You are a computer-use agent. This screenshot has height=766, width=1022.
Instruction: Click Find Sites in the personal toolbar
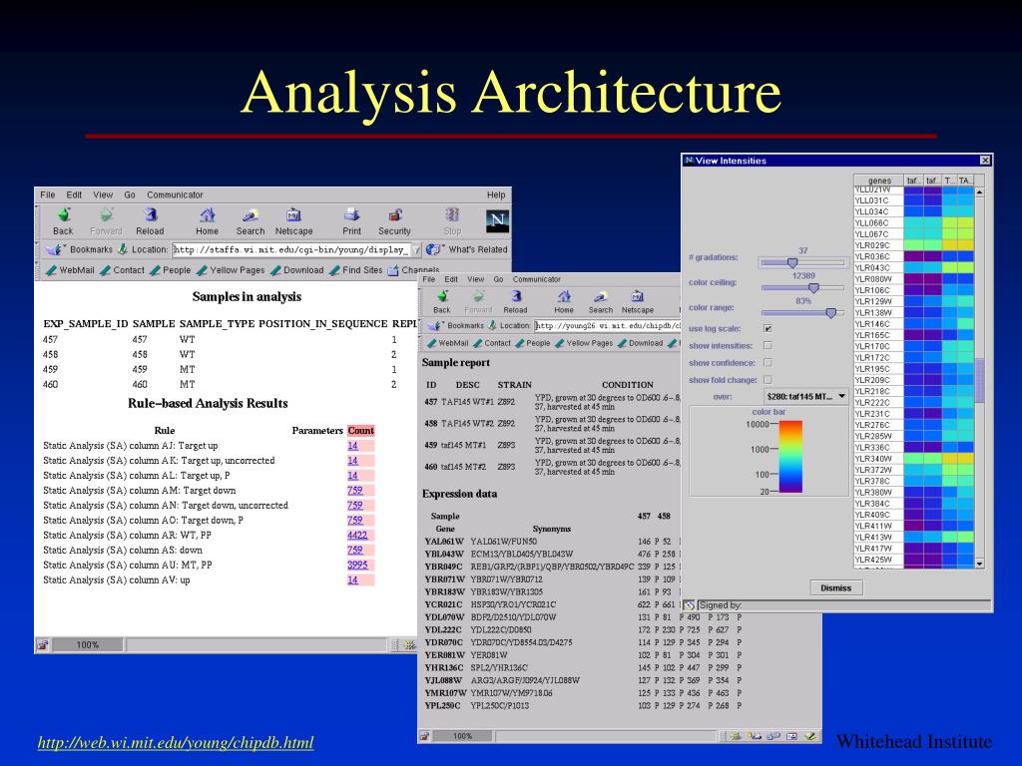(356, 270)
